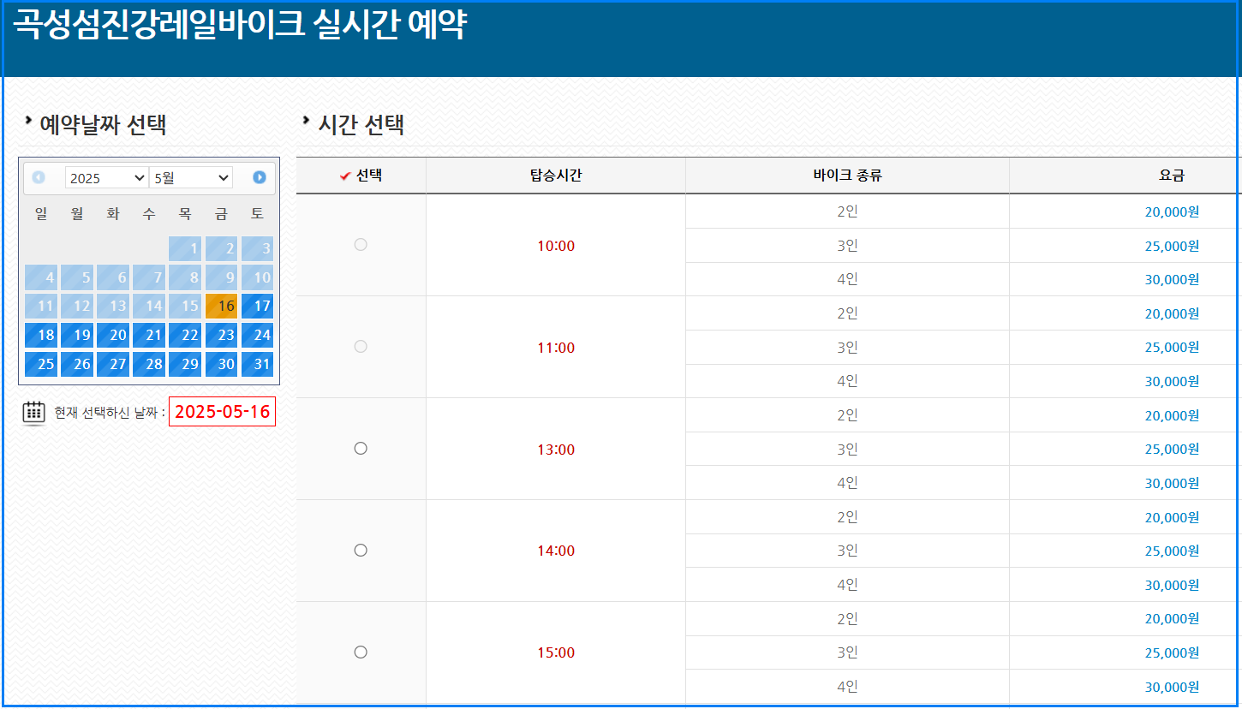The width and height of the screenshot is (1242, 709).
Task: Open the 5월 month dropdown
Action: click(190, 177)
